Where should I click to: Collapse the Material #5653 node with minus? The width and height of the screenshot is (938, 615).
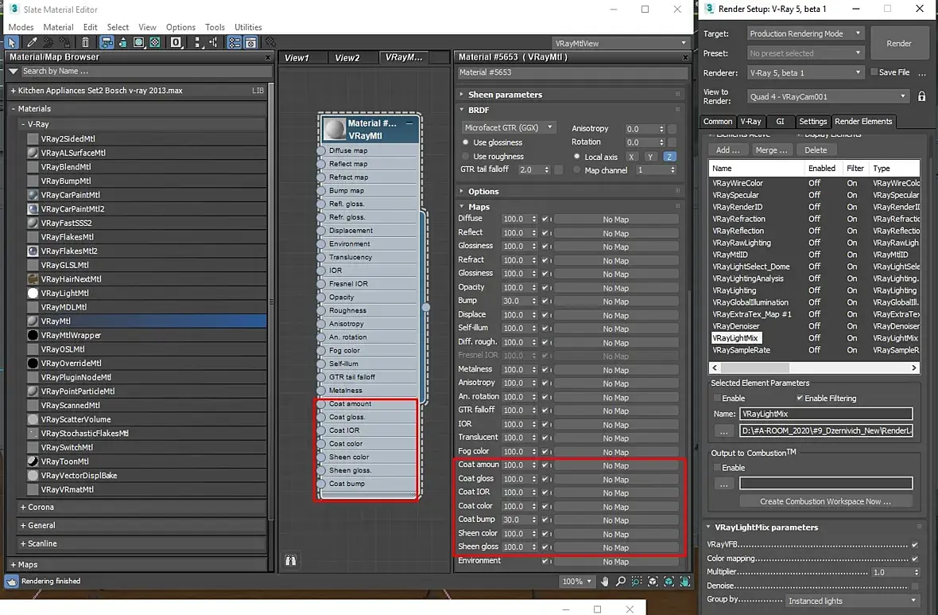click(x=409, y=123)
